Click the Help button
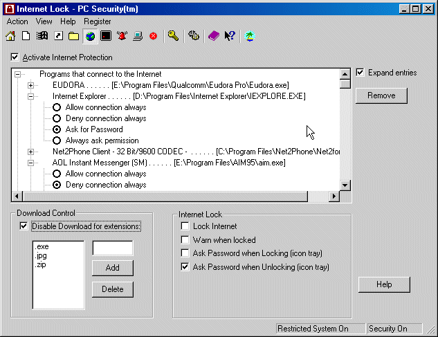 point(384,284)
